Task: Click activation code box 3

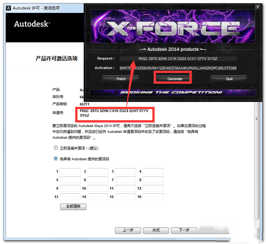Action: click(125, 171)
